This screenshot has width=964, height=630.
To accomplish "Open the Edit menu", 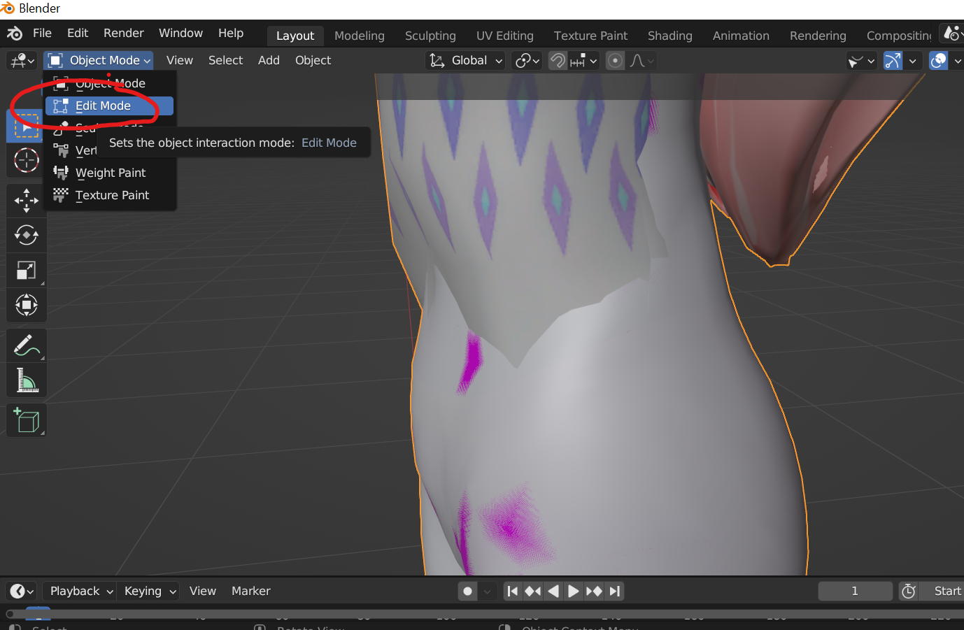I will [x=78, y=34].
